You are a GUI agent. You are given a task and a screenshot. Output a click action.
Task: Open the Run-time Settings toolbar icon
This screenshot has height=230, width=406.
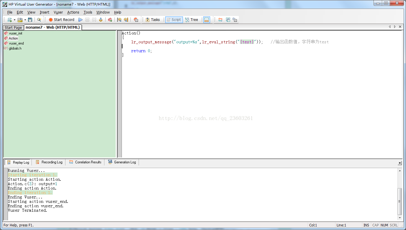tap(110, 20)
